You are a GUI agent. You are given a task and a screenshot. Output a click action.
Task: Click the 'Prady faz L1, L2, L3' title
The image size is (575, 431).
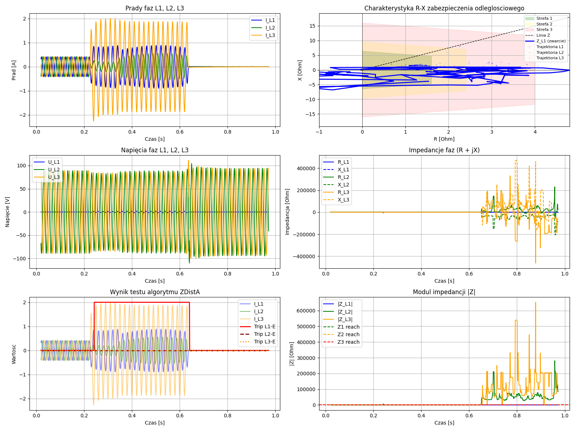[x=155, y=8]
